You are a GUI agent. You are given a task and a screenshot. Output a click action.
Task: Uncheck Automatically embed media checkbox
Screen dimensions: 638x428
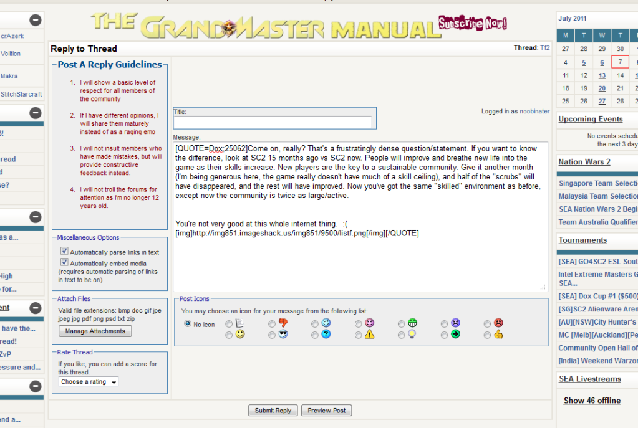(64, 262)
